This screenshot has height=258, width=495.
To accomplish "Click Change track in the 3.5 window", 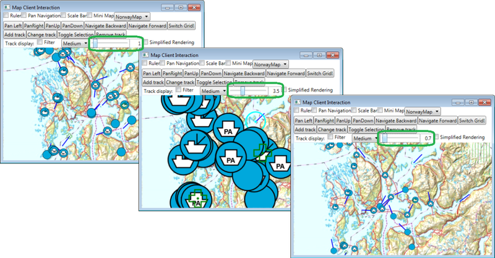I will point(180,82).
